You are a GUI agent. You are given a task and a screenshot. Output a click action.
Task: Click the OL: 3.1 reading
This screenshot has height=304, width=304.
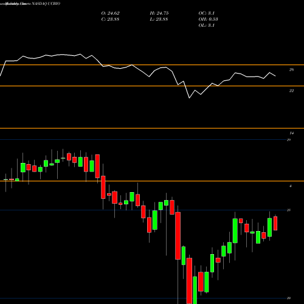click(x=206, y=26)
